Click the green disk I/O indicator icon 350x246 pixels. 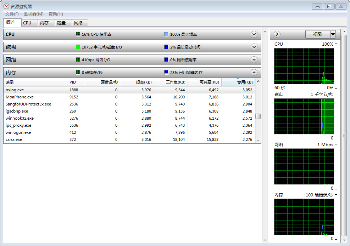click(78, 47)
